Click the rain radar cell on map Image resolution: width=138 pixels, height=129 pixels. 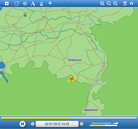pos(71,79)
